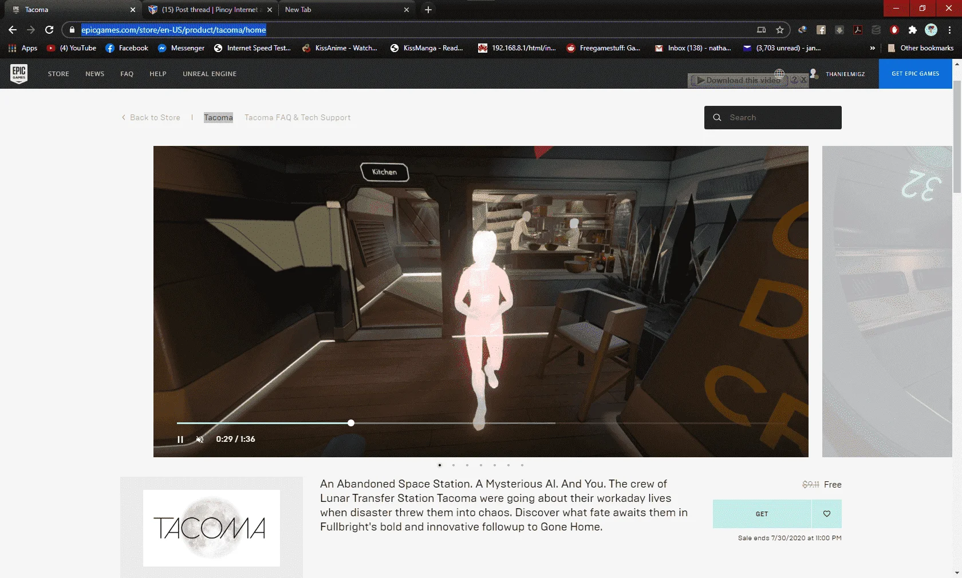Open the Inbox (138) bookmark
Image resolution: width=962 pixels, height=578 pixels.
693,48
